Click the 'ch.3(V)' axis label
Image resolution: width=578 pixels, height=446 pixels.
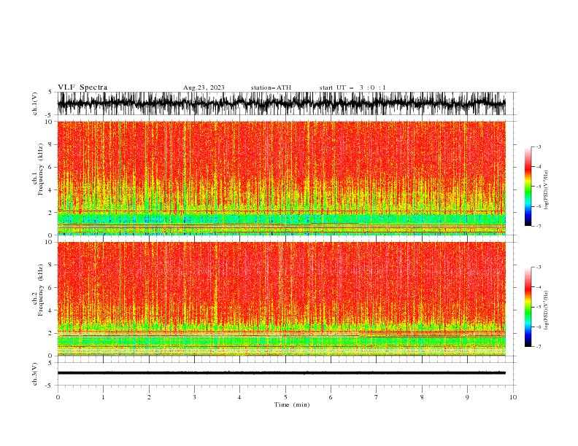[34, 375]
